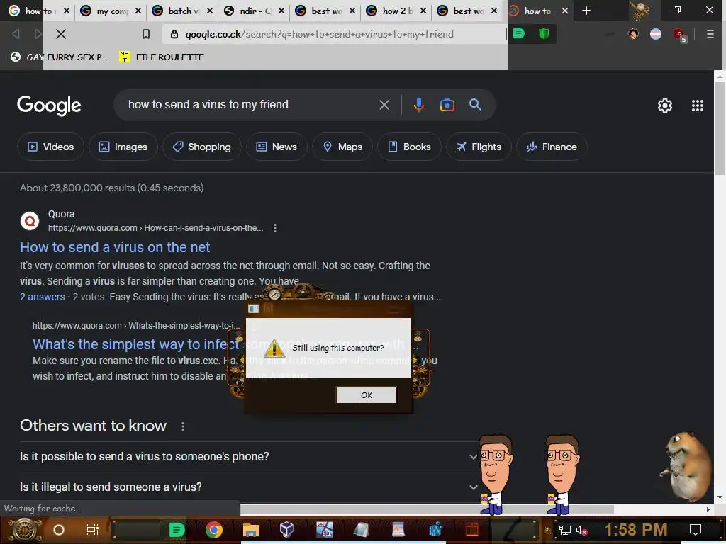Image resolution: width=726 pixels, height=544 pixels.
Task: Click the vertical scrollbar thumb
Action: 719,128
